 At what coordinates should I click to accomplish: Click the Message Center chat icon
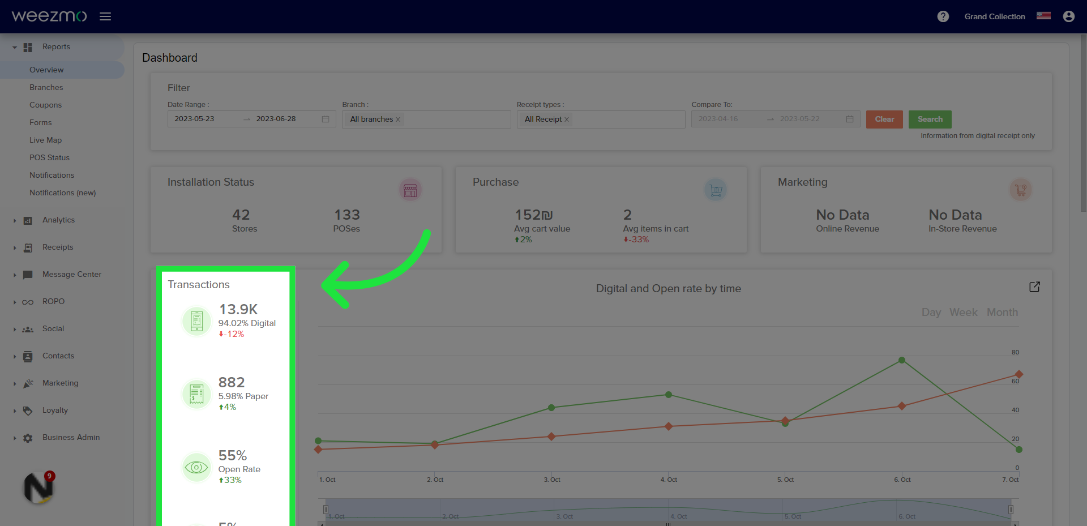pyautogui.click(x=28, y=275)
